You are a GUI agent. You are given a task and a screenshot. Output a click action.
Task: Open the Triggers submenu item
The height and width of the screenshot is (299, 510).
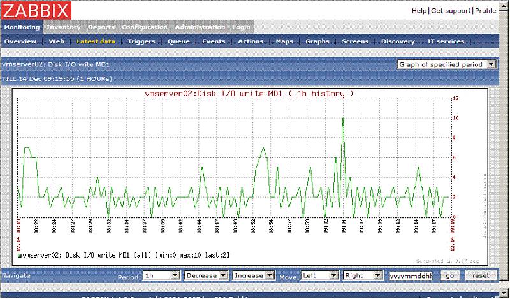pyautogui.click(x=141, y=41)
